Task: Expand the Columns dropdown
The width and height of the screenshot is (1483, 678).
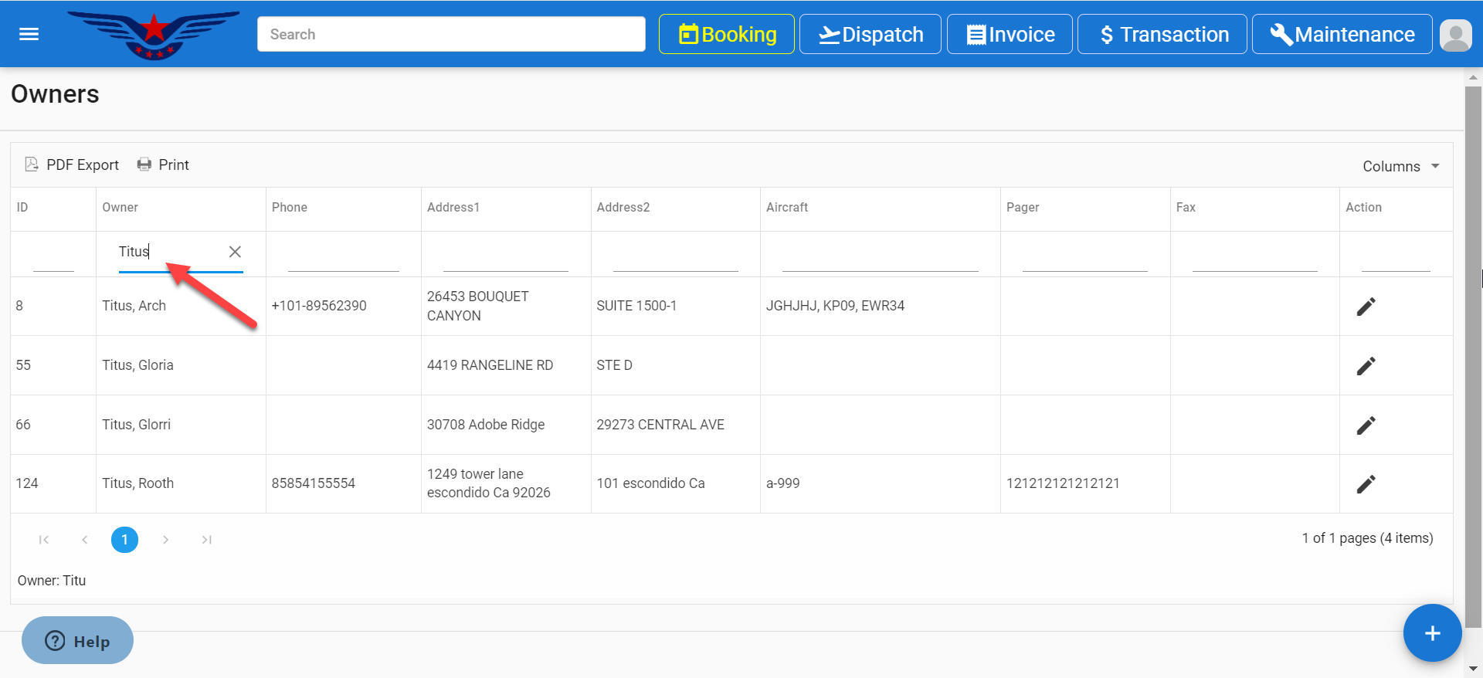Action: tap(1400, 166)
